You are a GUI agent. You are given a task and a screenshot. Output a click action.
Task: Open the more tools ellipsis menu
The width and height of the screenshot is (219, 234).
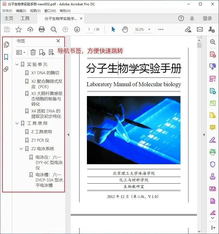161,29
